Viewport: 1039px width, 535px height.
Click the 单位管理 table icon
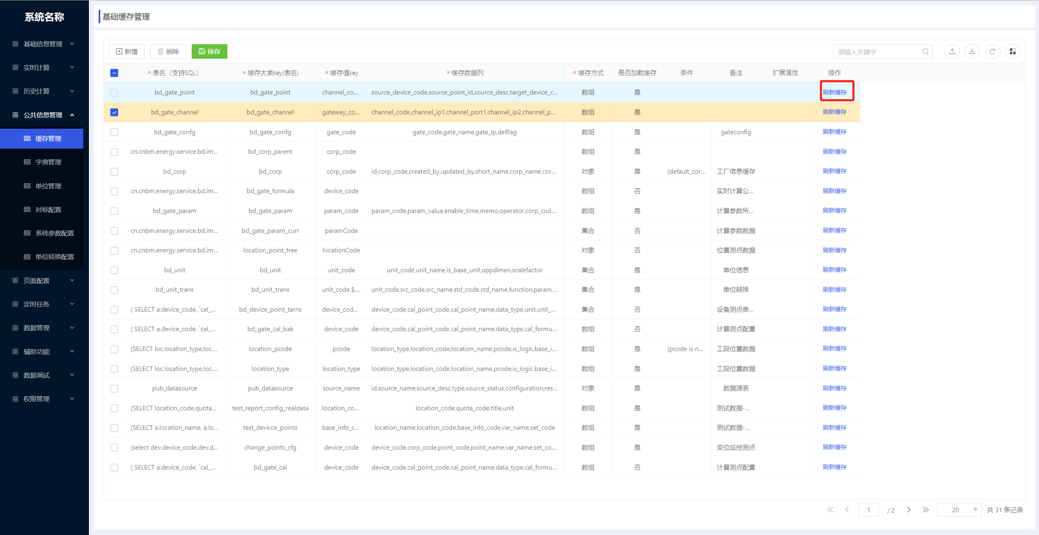tap(27, 186)
